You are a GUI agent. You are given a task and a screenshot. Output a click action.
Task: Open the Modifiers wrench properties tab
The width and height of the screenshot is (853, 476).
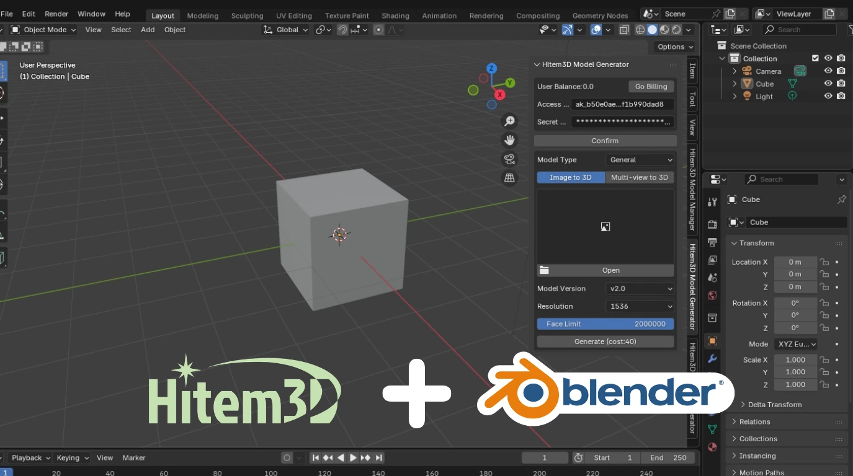(x=712, y=359)
